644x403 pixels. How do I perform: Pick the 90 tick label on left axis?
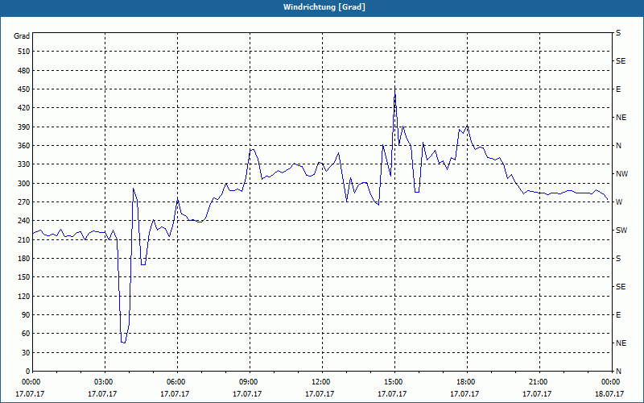(24, 315)
